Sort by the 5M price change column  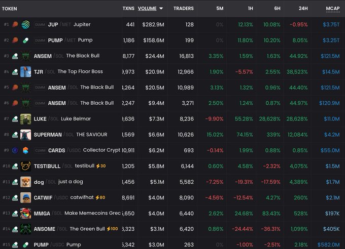220,8
